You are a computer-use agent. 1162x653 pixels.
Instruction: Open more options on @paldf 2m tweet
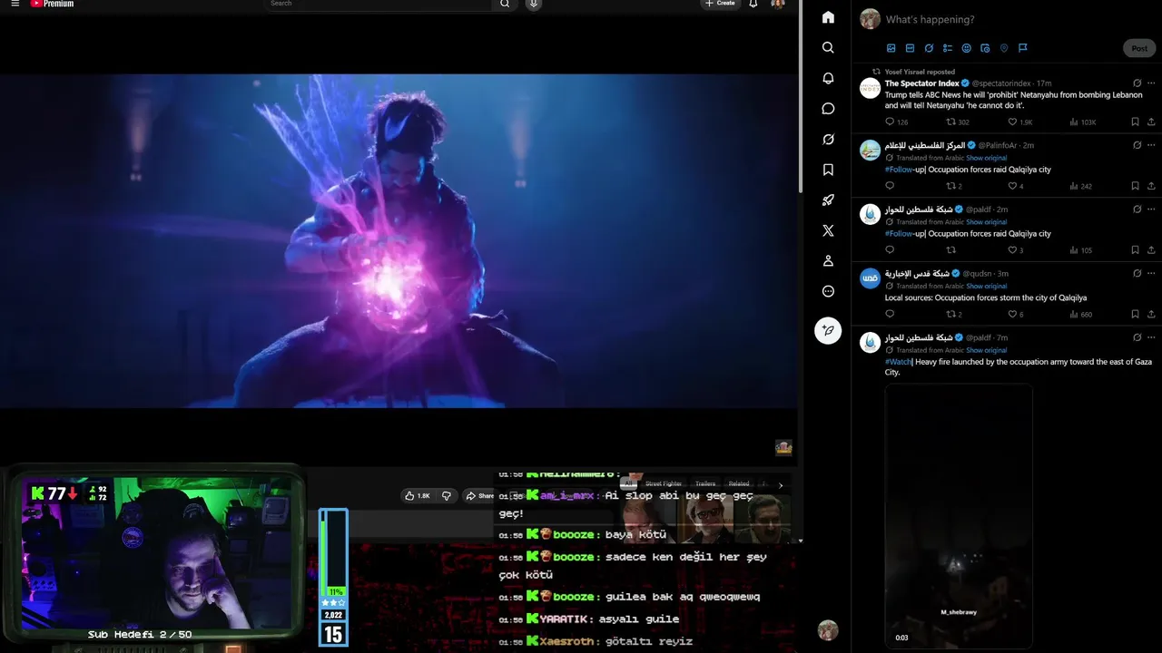coord(1152,209)
